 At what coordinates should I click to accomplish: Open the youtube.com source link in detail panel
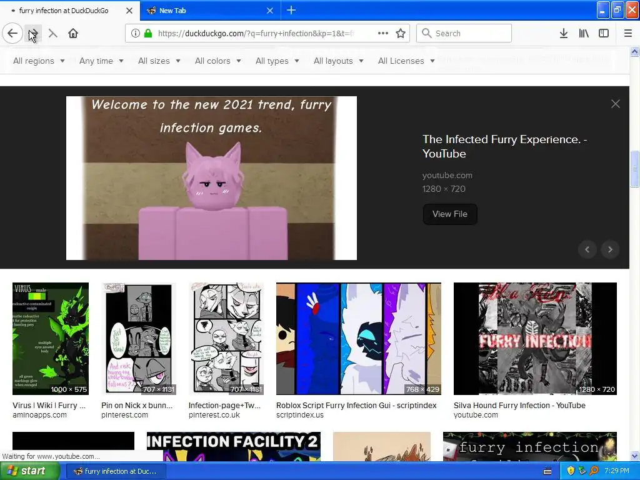[x=447, y=175]
